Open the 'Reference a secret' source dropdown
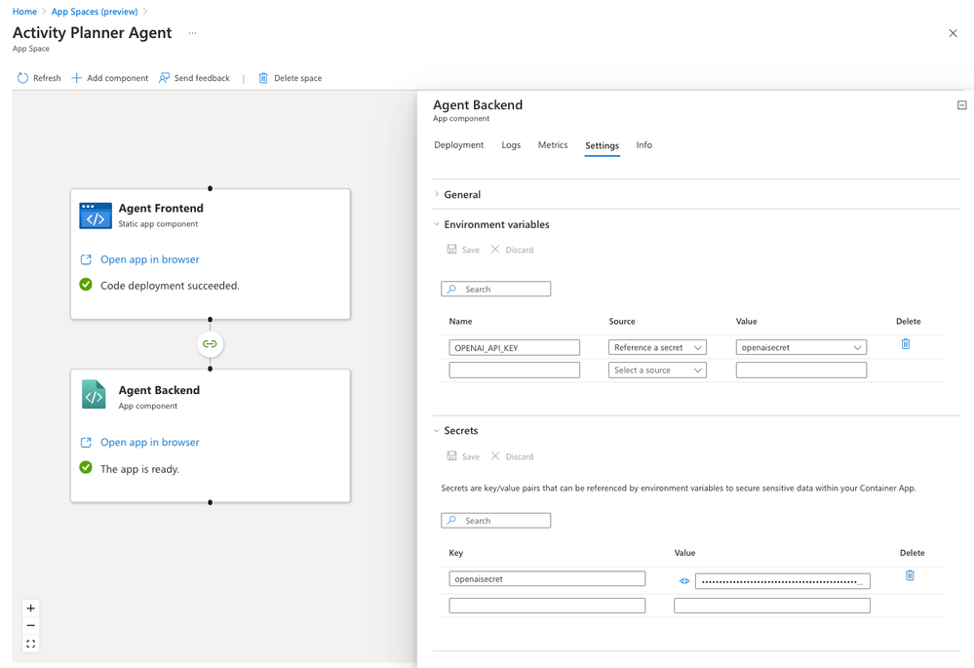Viewport: 974px width, 668px height. click(x=657, y=347)
